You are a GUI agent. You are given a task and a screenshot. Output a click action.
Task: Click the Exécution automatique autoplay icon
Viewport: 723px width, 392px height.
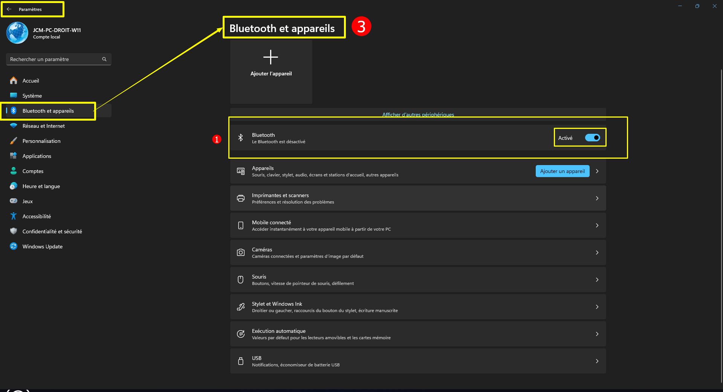point(241,334)
